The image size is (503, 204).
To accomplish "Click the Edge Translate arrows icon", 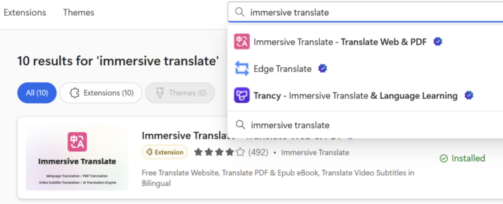I will [242, 69].
